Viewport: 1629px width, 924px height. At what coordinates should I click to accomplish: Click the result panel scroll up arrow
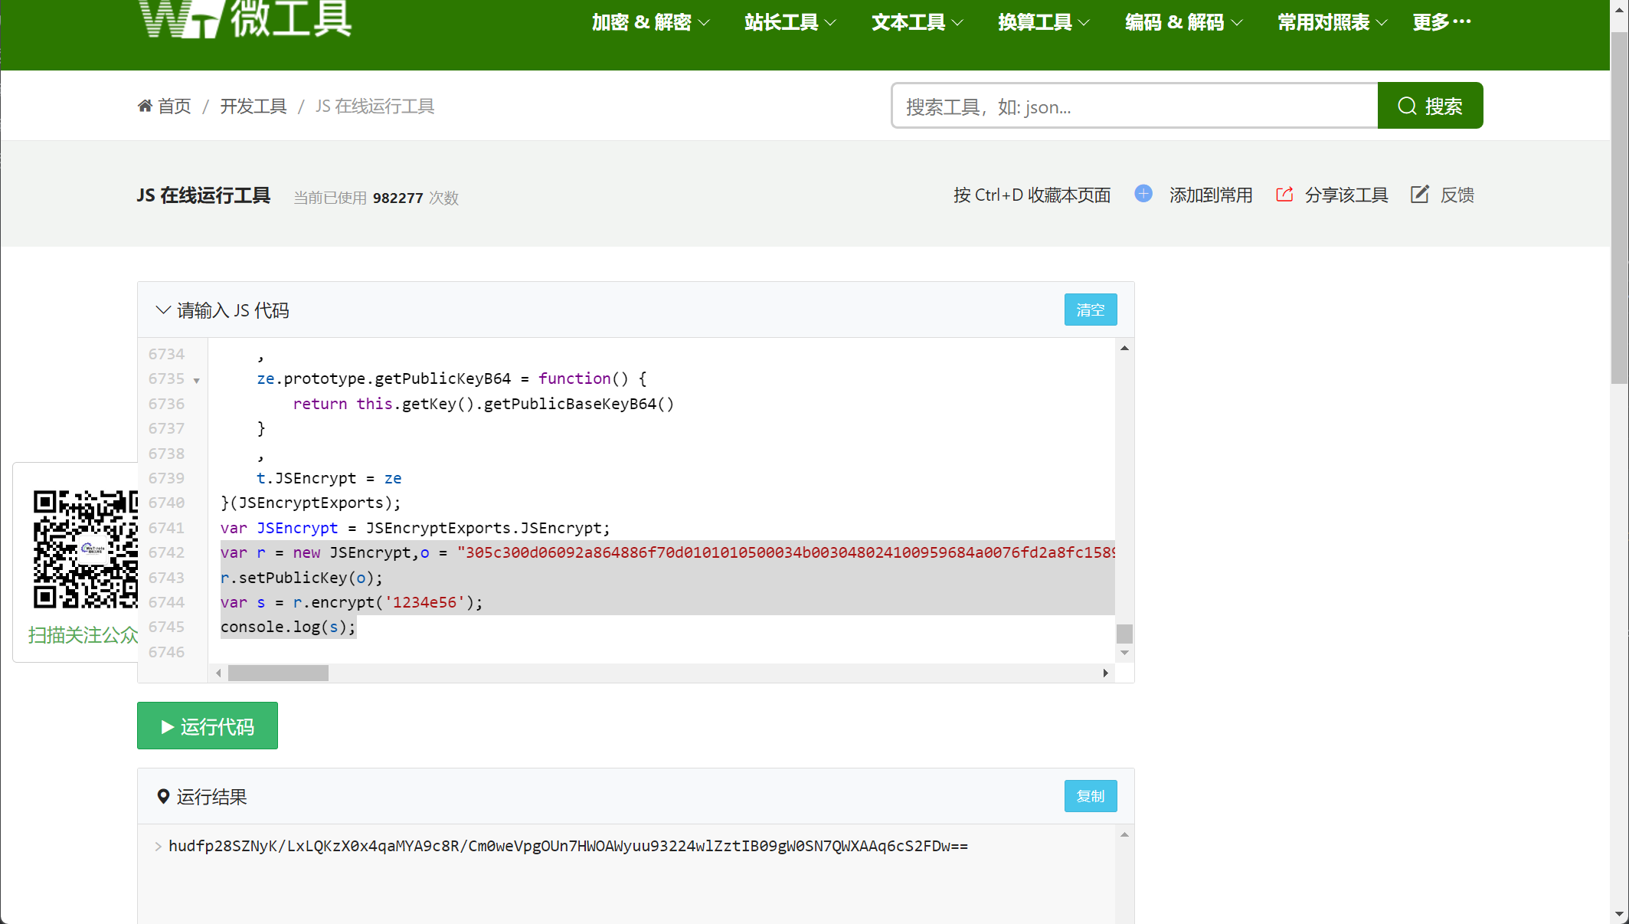click(x=1124, y=834)
